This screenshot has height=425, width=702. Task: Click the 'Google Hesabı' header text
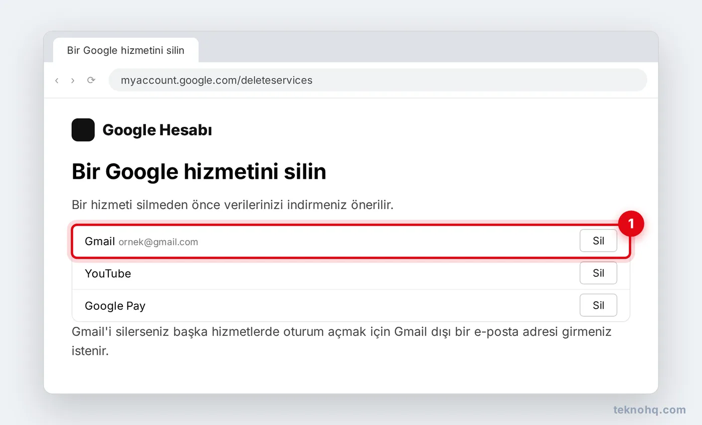[157, 130]
